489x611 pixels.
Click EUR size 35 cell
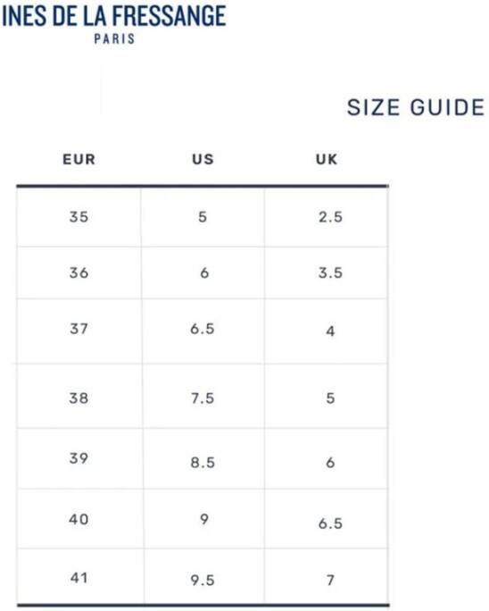click(x=79, y=217)
